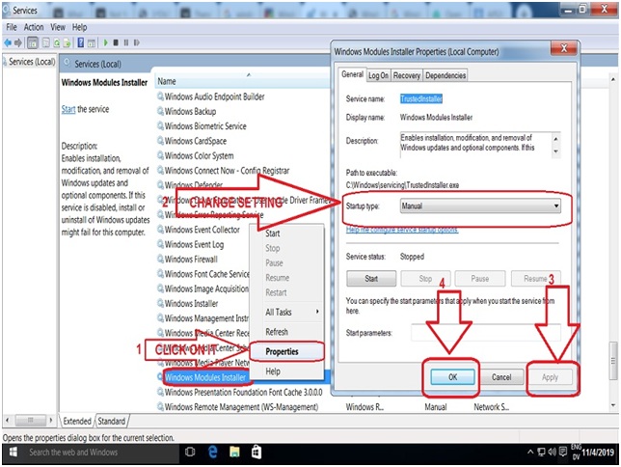Open help link for startup options

click(x=402, y=230)
